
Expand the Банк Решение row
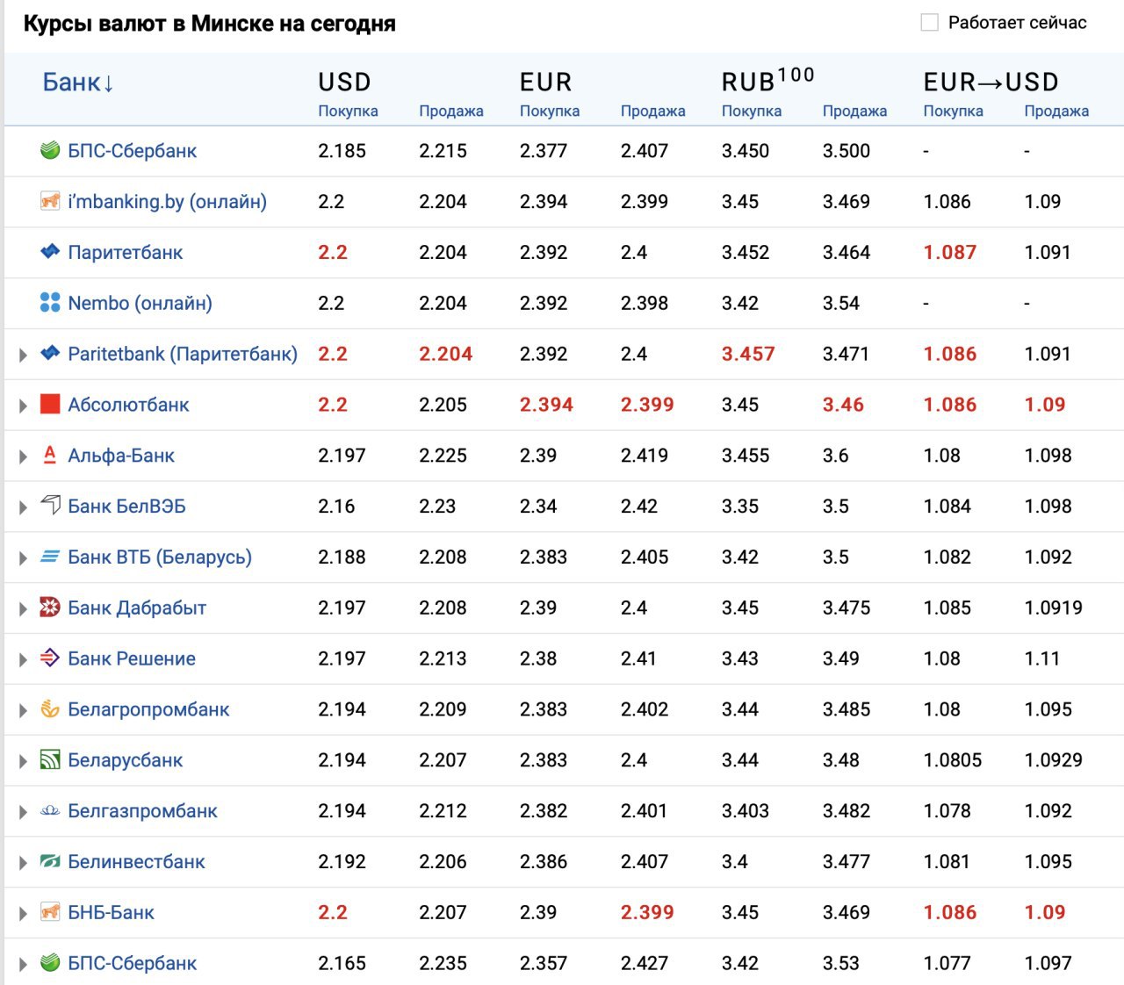[24, 660]
